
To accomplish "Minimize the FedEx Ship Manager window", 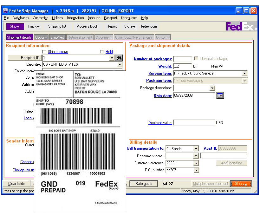I will (239, 11).
